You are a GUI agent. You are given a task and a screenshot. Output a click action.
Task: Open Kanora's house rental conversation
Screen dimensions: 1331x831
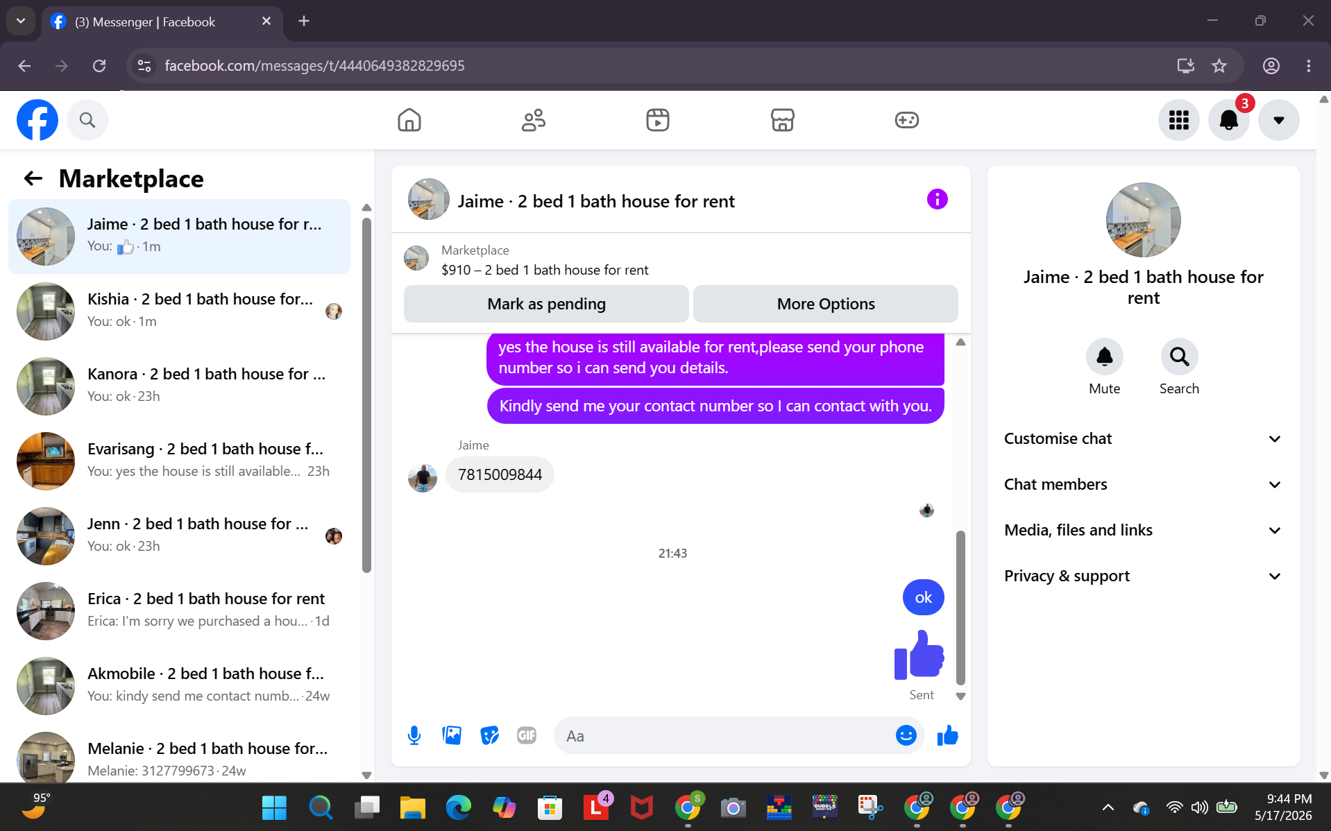179,386
